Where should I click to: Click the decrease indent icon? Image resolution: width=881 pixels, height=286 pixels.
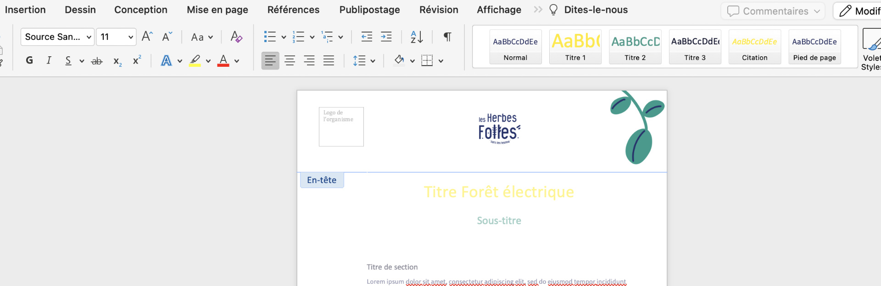click(x=367, y=37)
